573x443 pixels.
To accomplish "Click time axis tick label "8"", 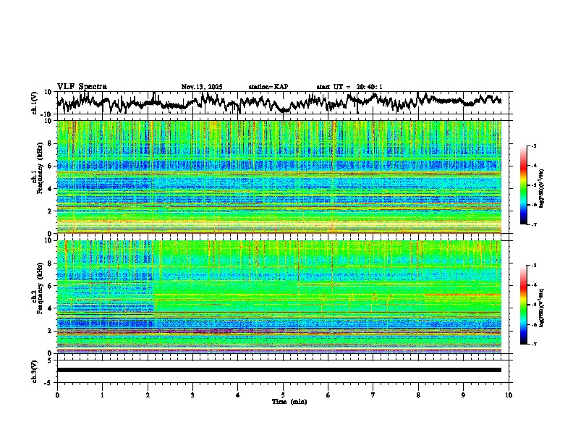I will [418, 395].
